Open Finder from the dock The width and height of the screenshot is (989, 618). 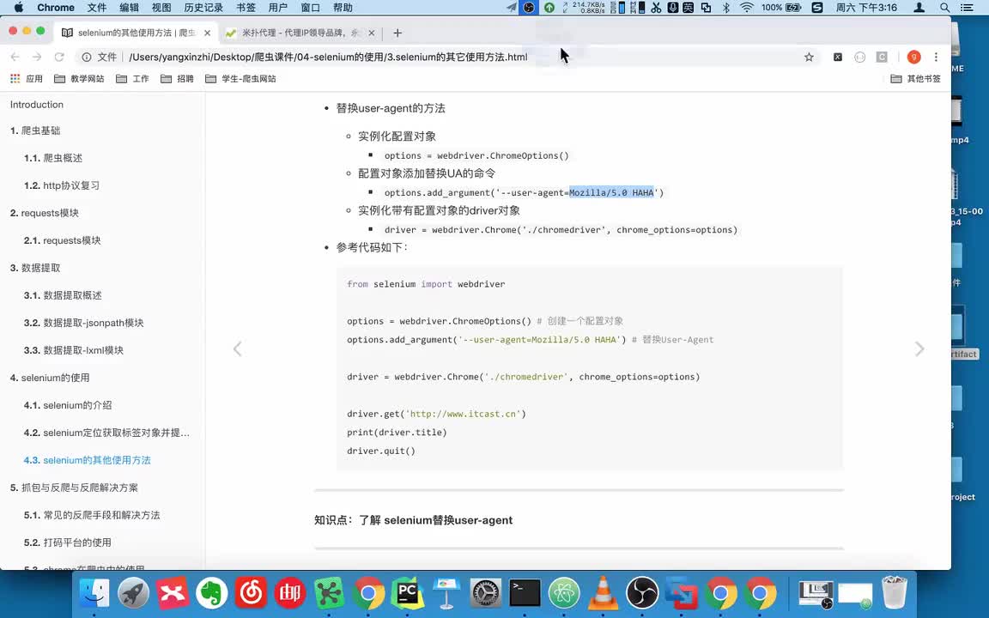pos(94,593)
